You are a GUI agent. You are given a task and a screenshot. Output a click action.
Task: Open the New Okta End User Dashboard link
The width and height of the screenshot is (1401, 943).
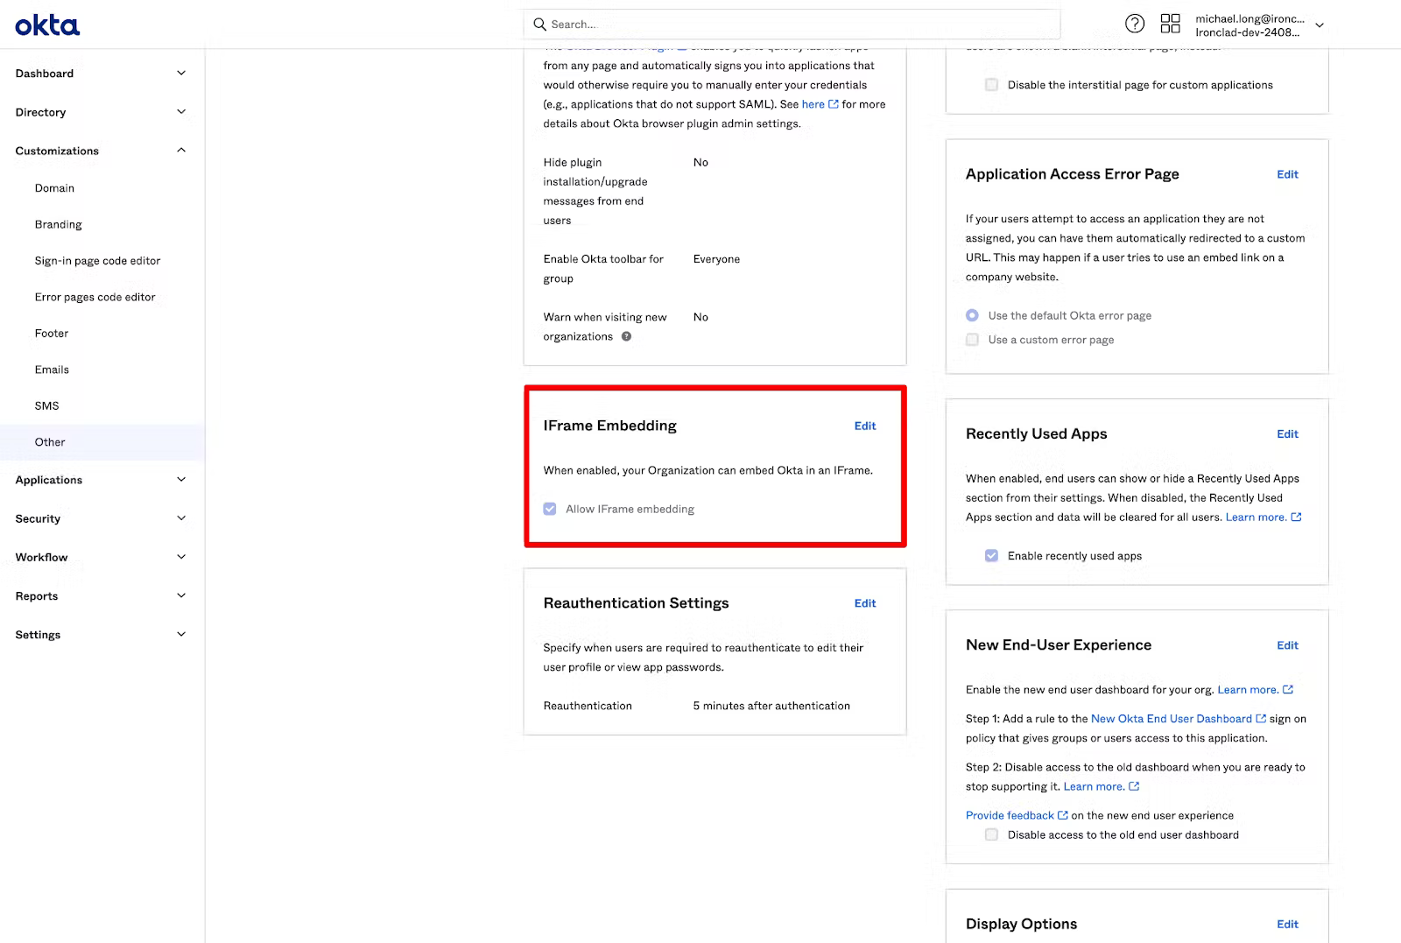1172,719
